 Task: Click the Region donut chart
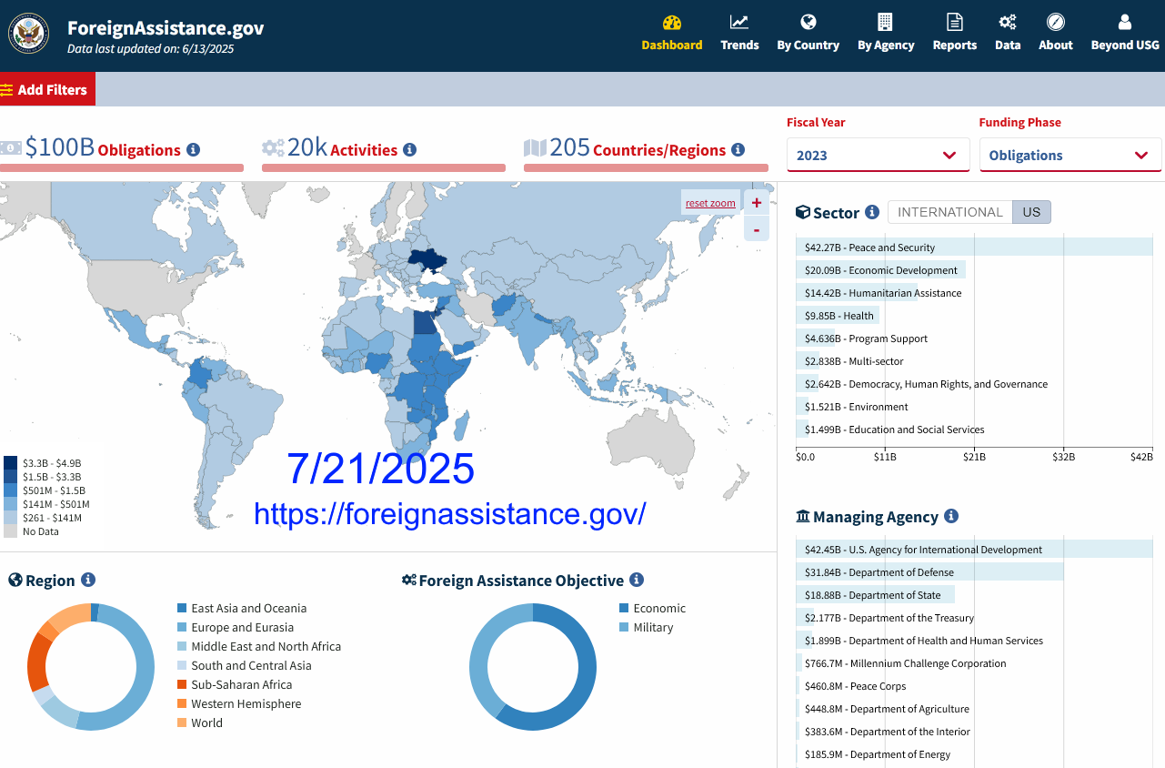(91, 666)
